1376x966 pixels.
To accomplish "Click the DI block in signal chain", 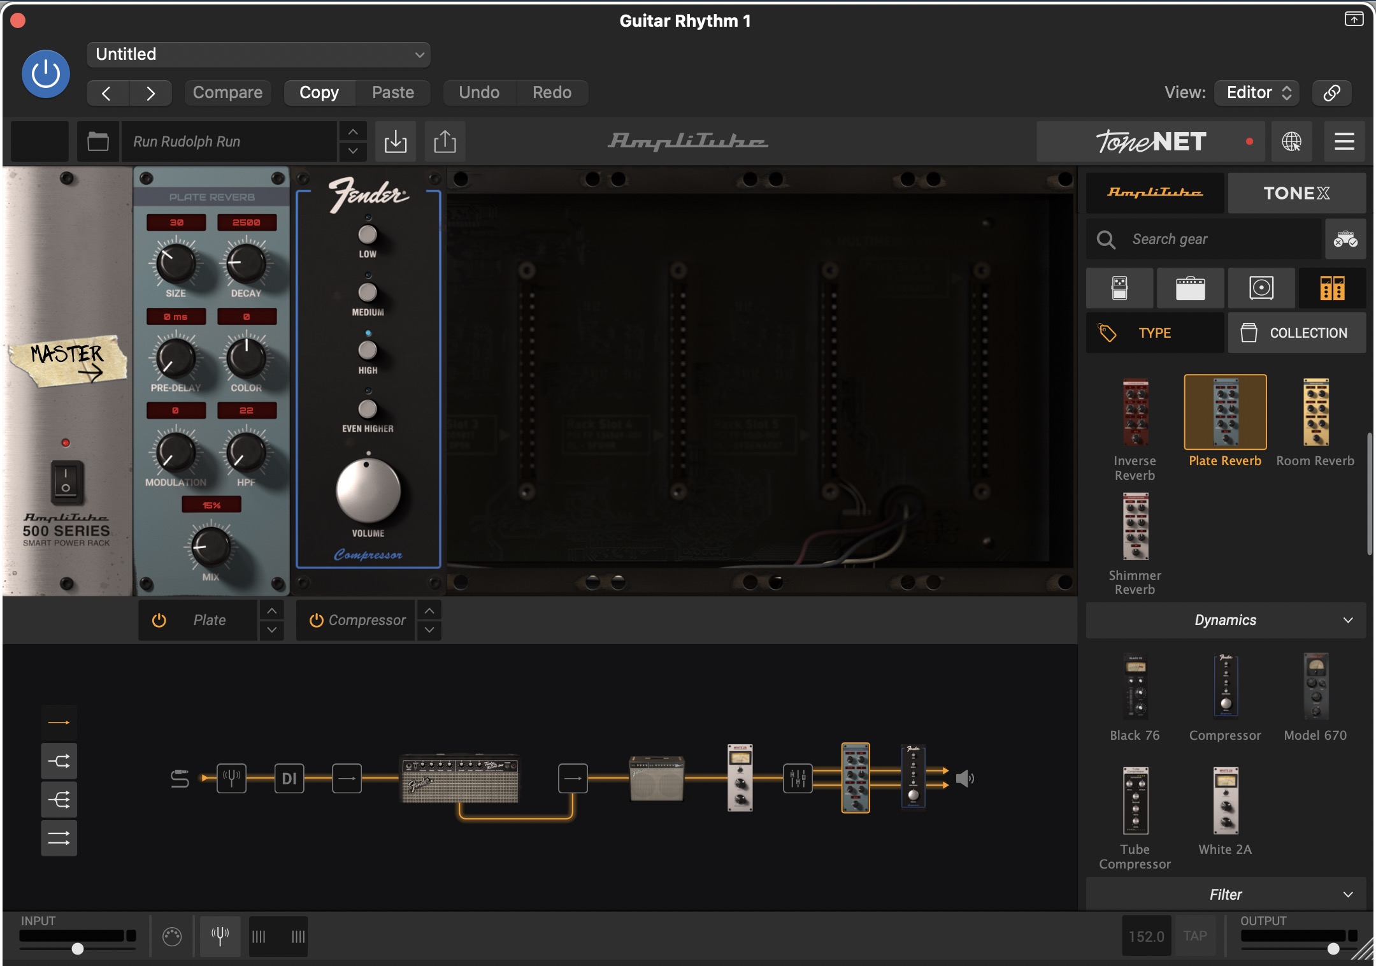I will click(x=289, y=778).
